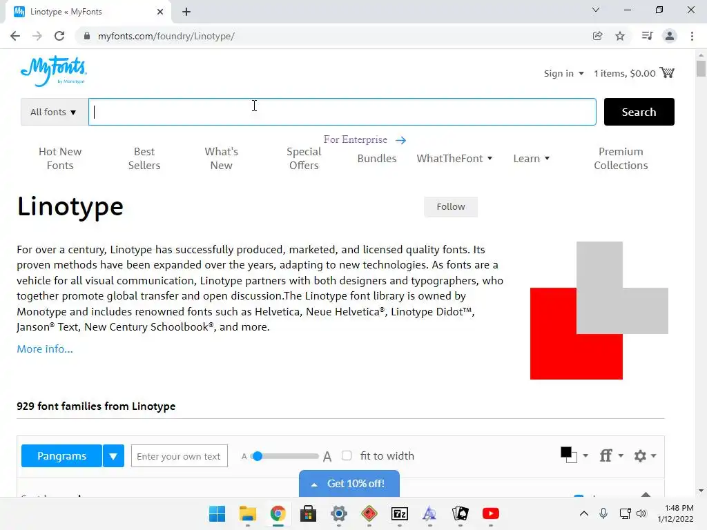This screenshot has width=707, height=530.
Task: Expand the Sign in dropdown
Action: [563, 73]
